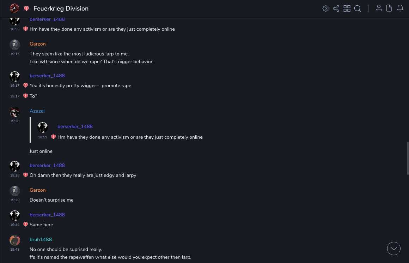Image resolution: width=409 pixels, height=263 pixels.
Task: Open the document/files icon in header
Action: point(389,8)
